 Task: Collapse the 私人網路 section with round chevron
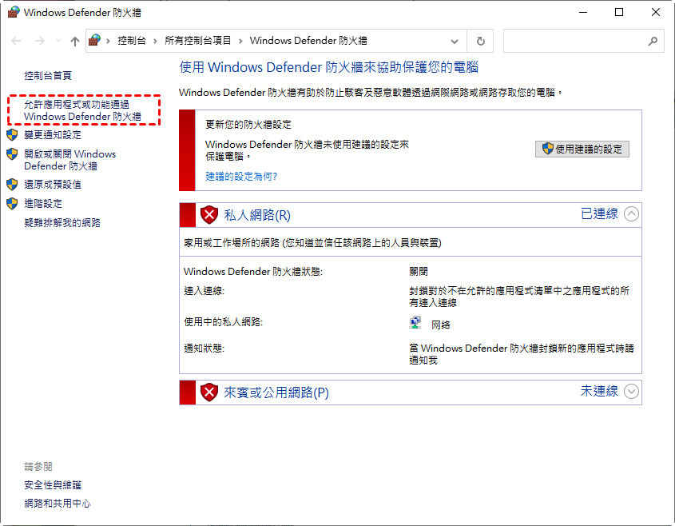(632, 213)
